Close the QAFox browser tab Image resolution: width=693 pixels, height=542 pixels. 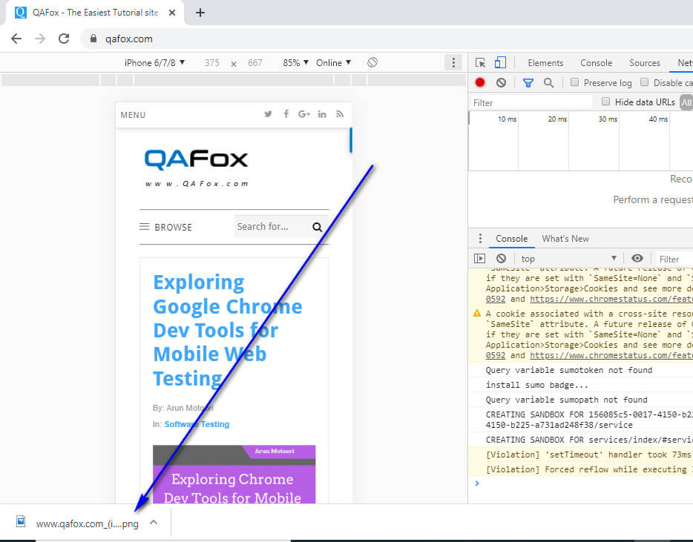click(x=172, y=13)
